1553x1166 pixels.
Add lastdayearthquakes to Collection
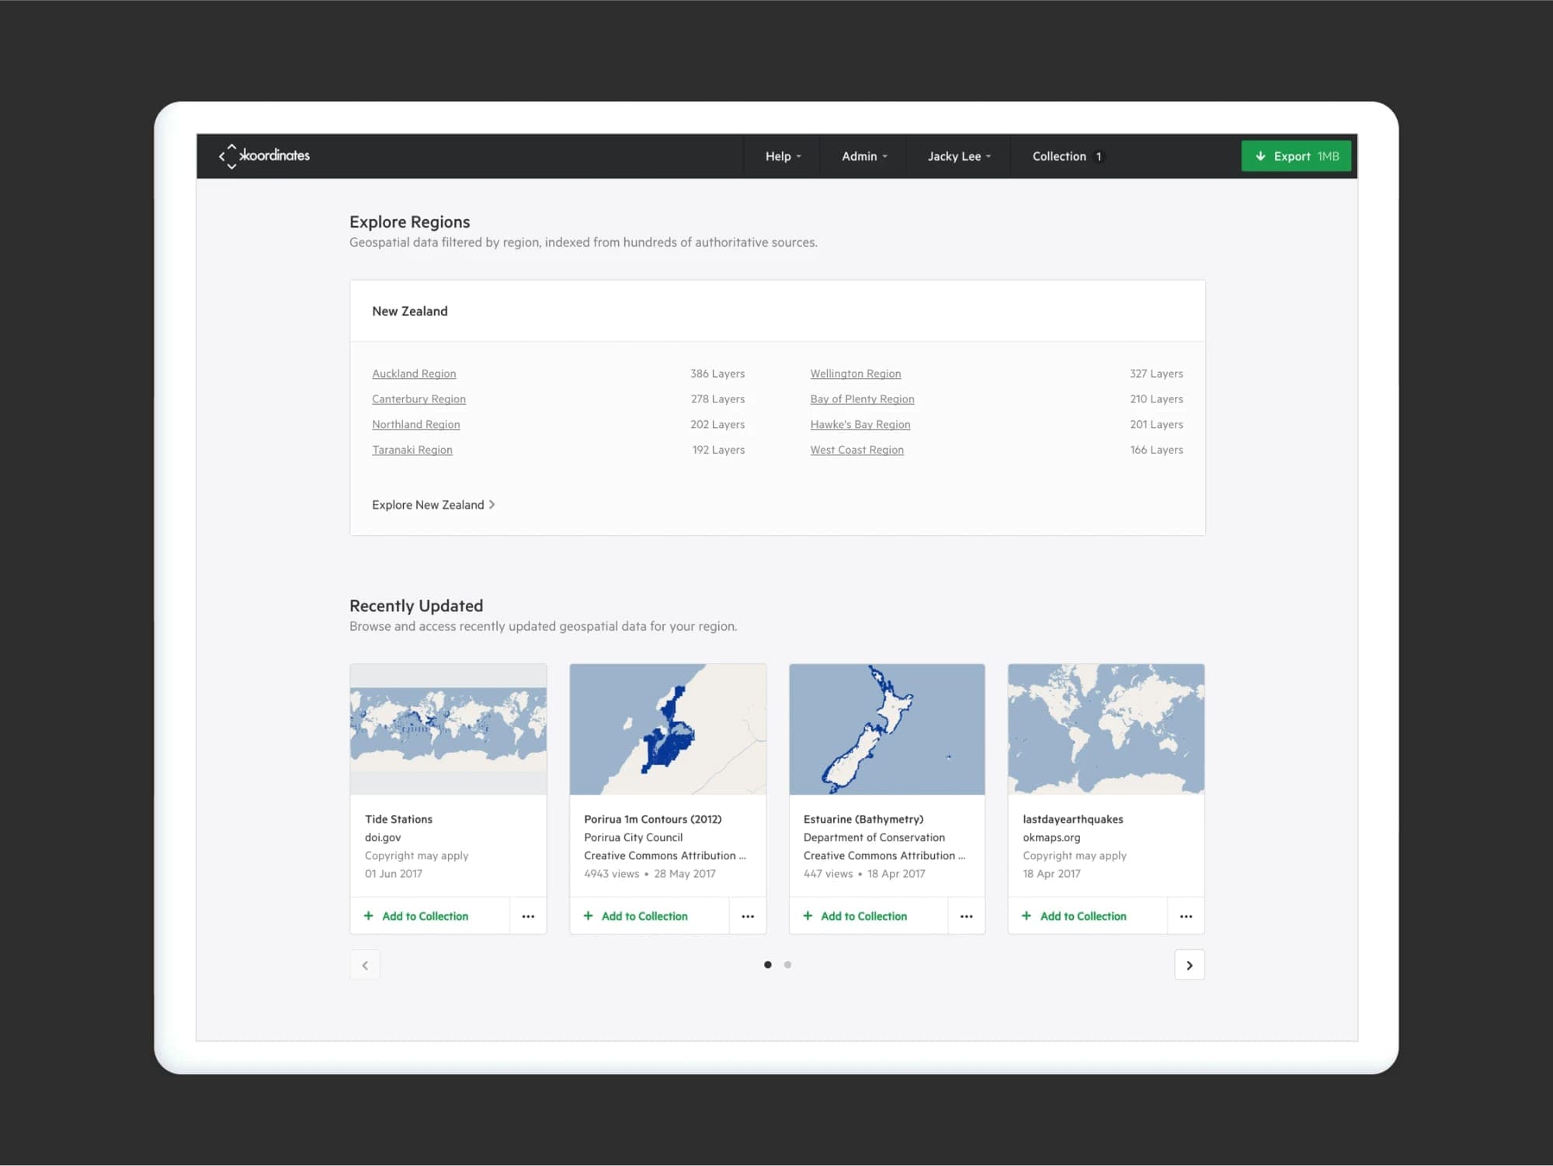coord(1075,917)
